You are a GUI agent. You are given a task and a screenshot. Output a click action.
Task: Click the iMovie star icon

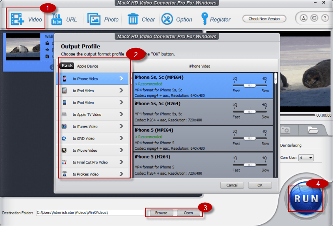pos(64,150)
